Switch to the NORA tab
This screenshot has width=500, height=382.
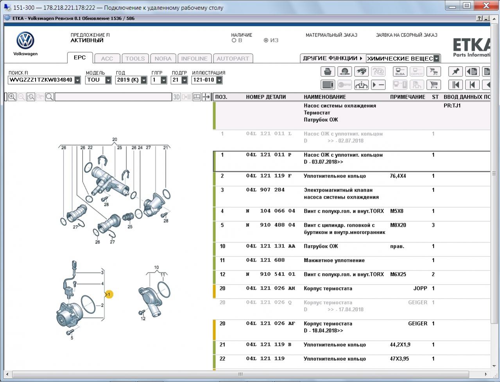click(x=163, y=59)
